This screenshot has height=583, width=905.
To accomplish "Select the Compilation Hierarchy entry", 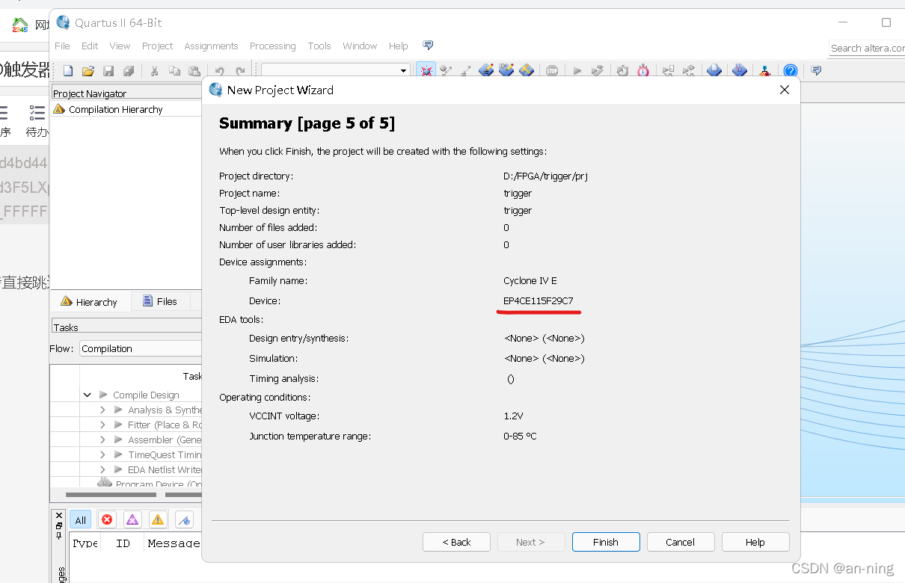I will coord(115,109).
